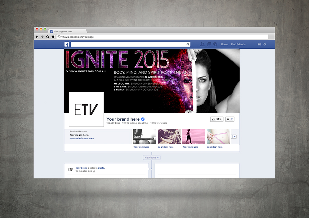Click the browser forward arrow
This screenshot has width=309, height=218.
click(42, 37)
